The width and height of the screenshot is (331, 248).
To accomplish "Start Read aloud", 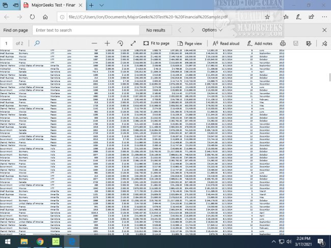I will 226,43.
